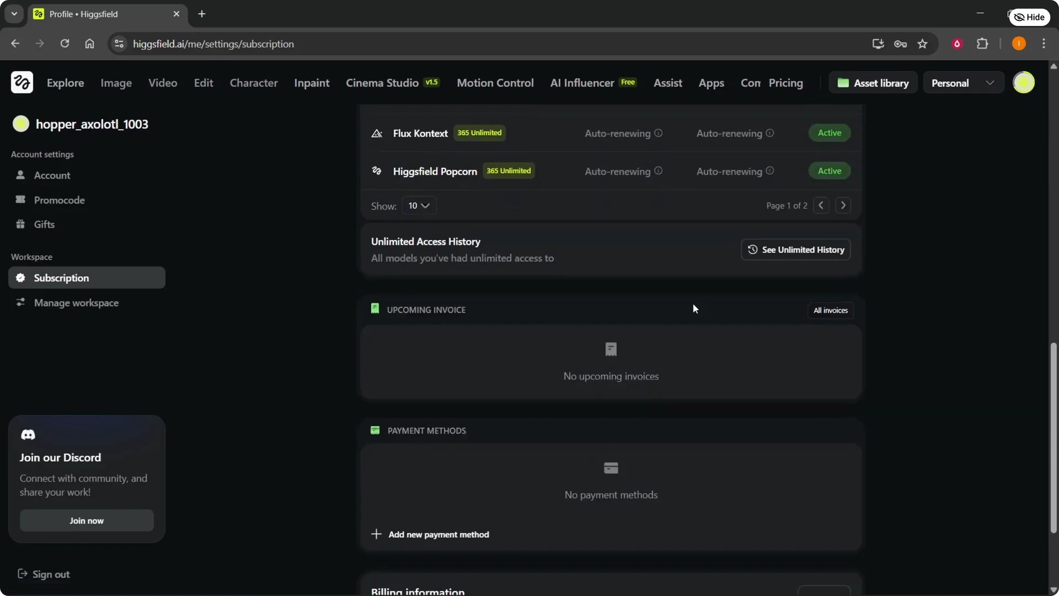This screenshot has height=596, width=1059.
Task: Click the Sign out icon
Action: pyautogui.click(x=22, y=573)
